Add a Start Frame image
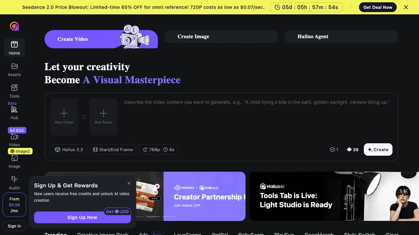 [x=64, y=117]
